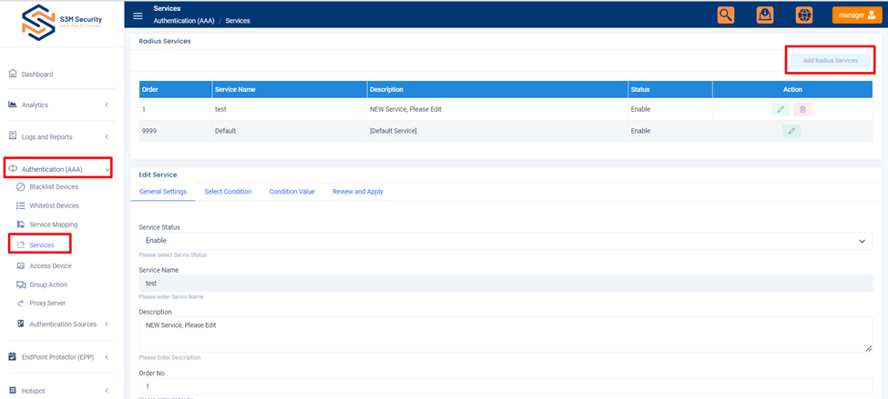This screenshot has height=399, width=888.
Task: Click the Description column header
Action: (497, 89)
